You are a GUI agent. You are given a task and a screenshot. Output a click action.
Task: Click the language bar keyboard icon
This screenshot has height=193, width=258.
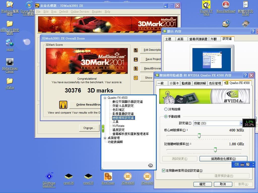[242, 164]
